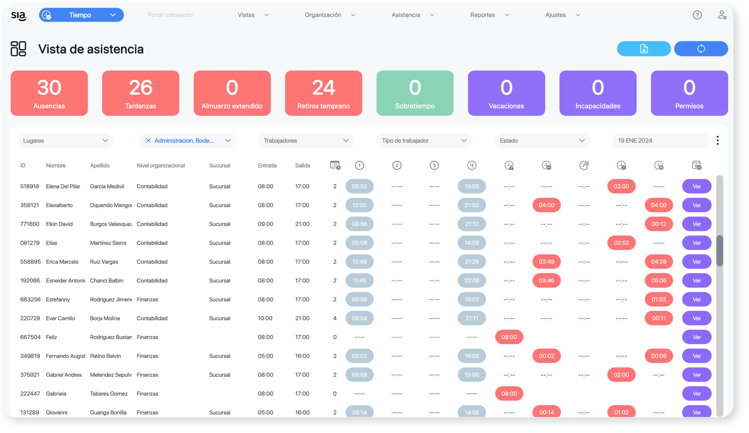Click Ver button for Elena Del Pilar
The height and width of the screenshot is (433, 749).
[x=696, y=186]
